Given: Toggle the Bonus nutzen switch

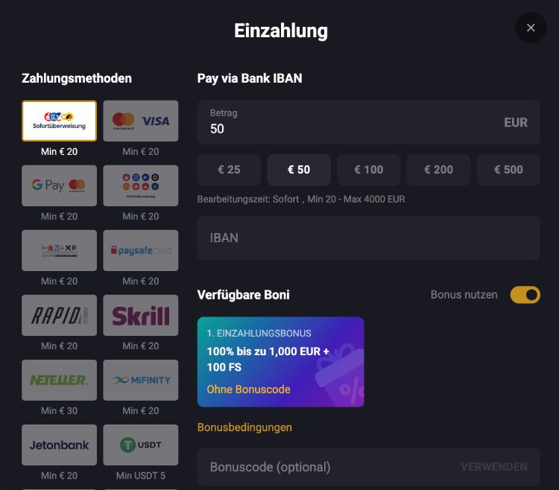Looking at the screenshot, I should coord(525,295).
